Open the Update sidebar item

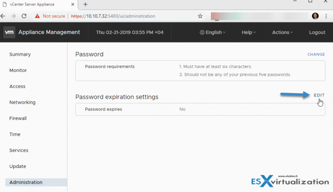coord(18,166)
